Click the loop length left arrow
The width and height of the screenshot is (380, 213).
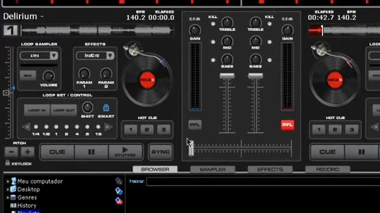(26, 127)
